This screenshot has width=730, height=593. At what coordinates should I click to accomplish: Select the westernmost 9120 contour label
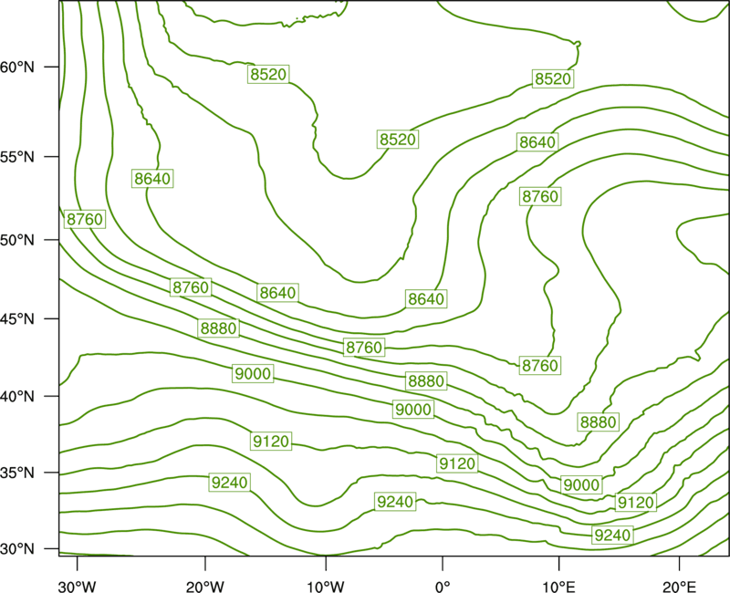coord(271,441)
